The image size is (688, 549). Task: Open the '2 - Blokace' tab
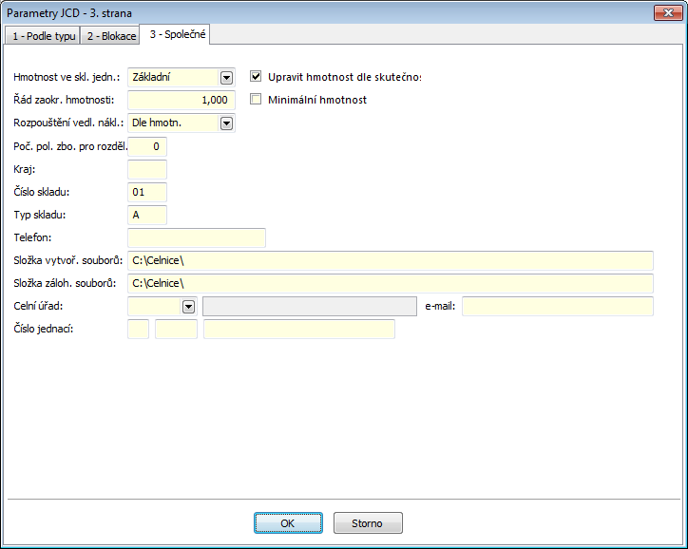[110, 36]
